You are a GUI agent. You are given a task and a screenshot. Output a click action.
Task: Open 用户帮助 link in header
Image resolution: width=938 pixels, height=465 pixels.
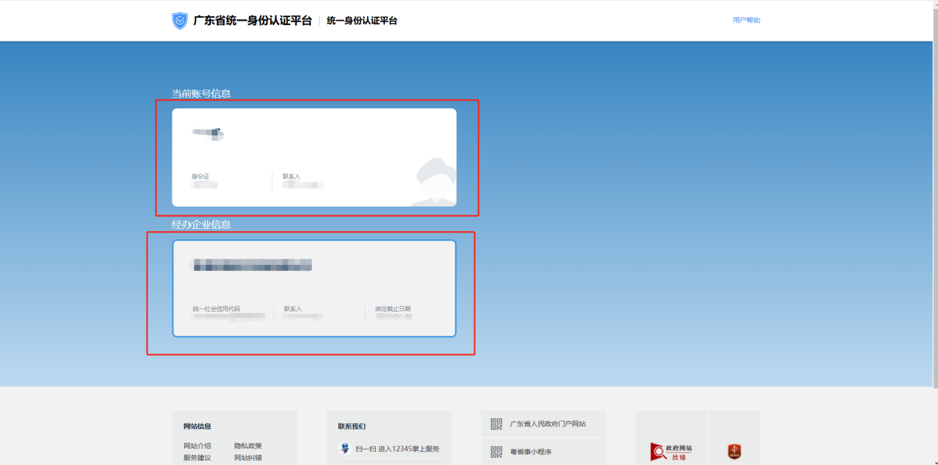[x=746, y=20]
